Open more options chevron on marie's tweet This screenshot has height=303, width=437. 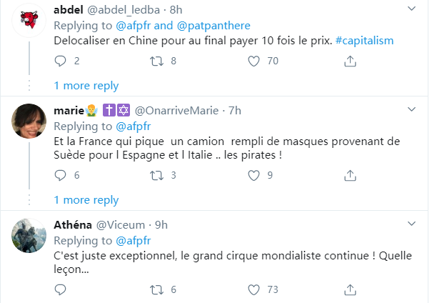[412, 110]
